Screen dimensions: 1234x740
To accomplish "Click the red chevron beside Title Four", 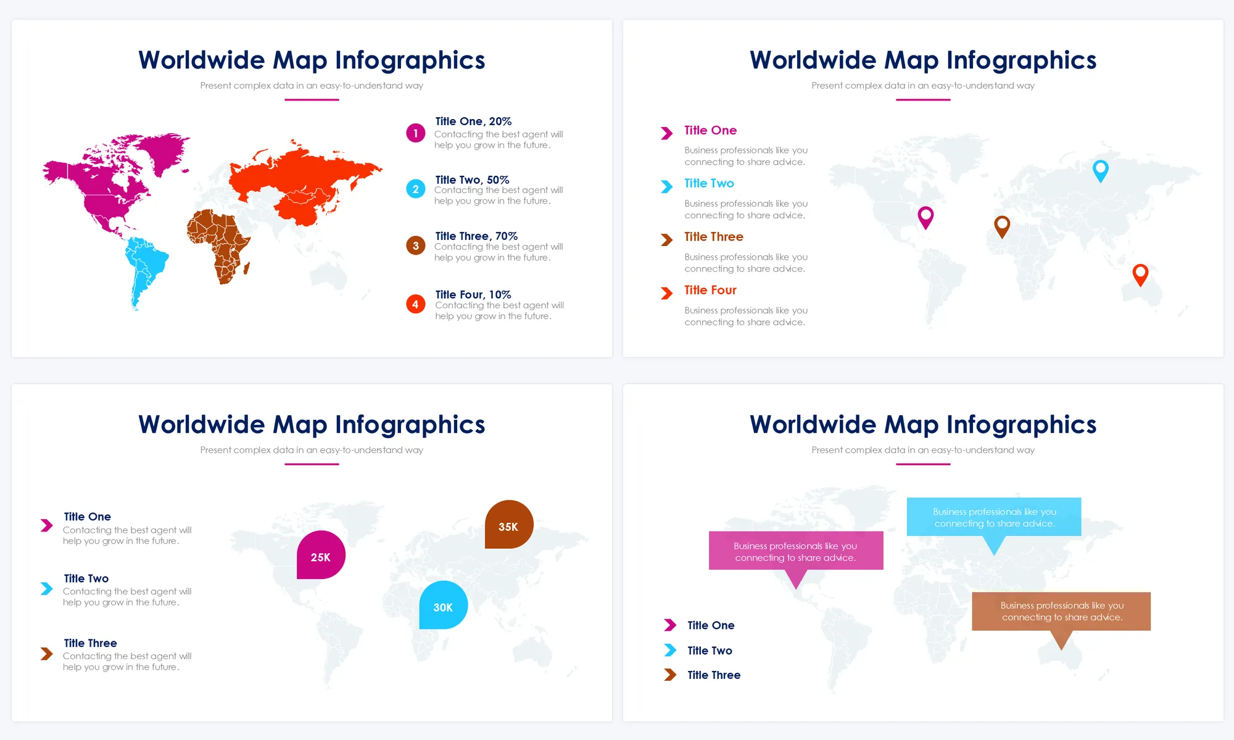I will click(666, 293).
